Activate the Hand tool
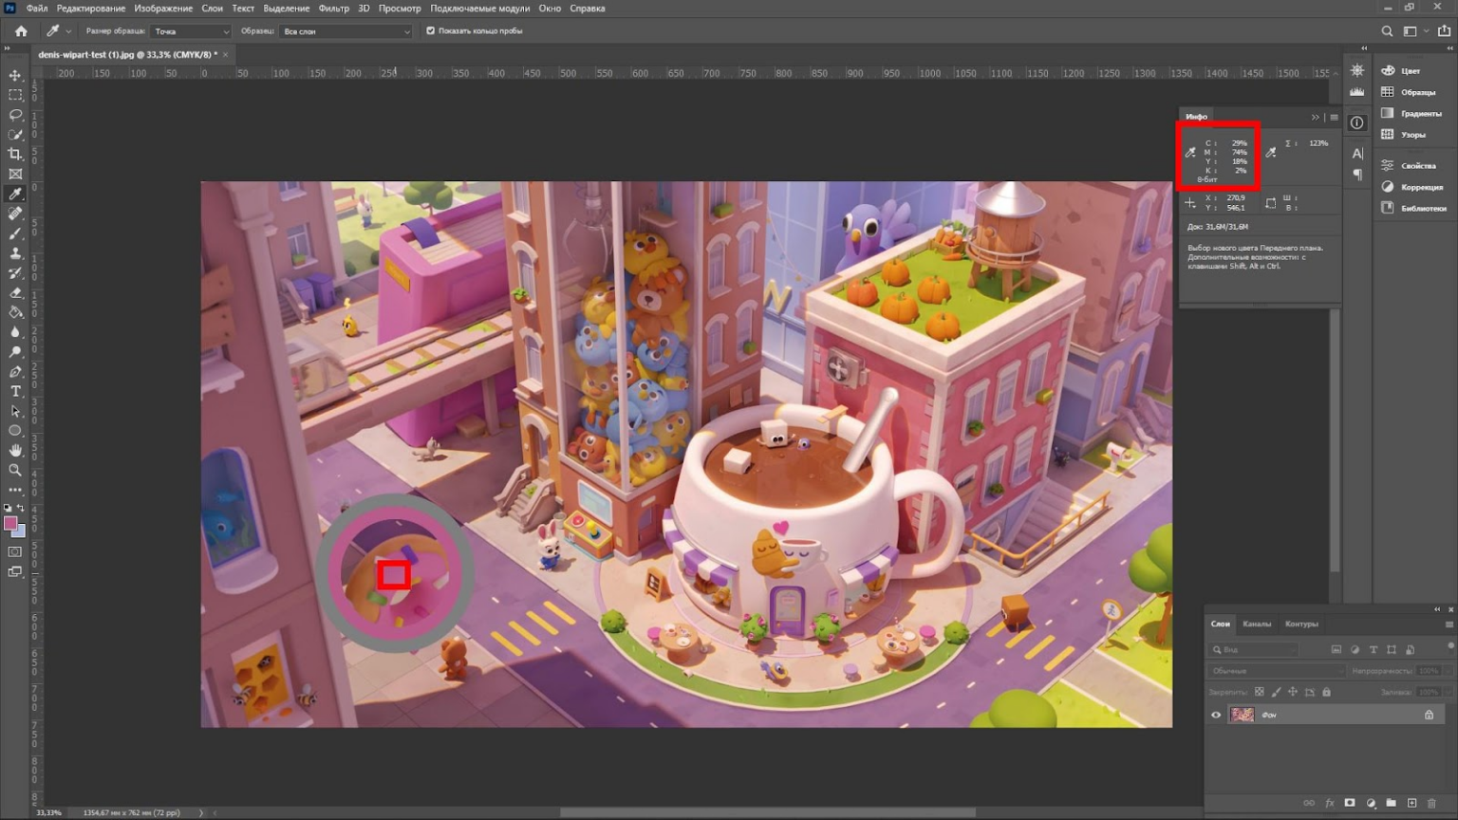This screenshot has height=820, width=1458. 15,450
